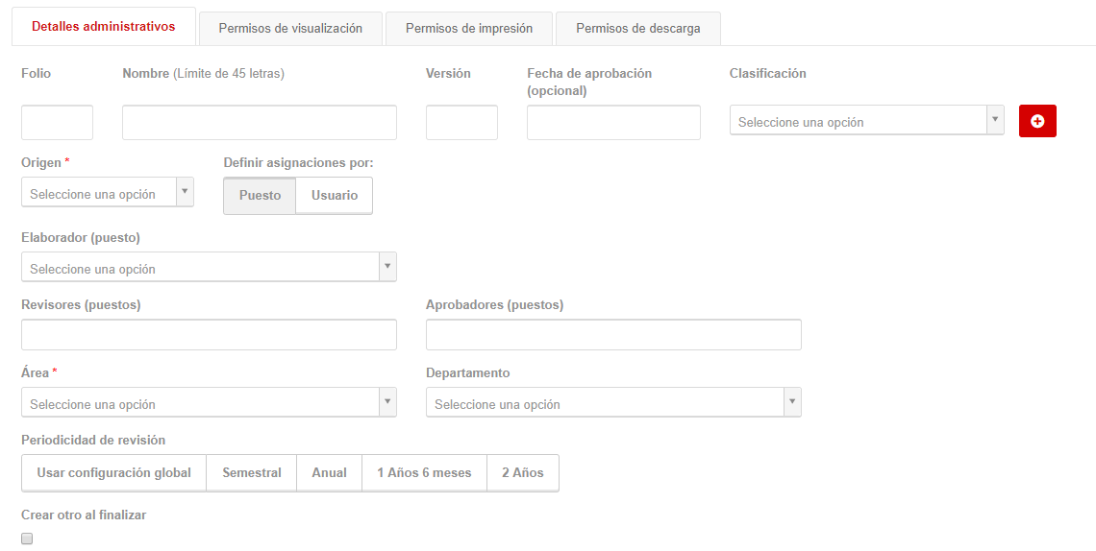Switch to Permisos de impresión tab

469,29
